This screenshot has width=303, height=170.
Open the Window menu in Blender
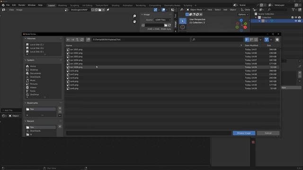pyautogui.click(x=32, y=5)
